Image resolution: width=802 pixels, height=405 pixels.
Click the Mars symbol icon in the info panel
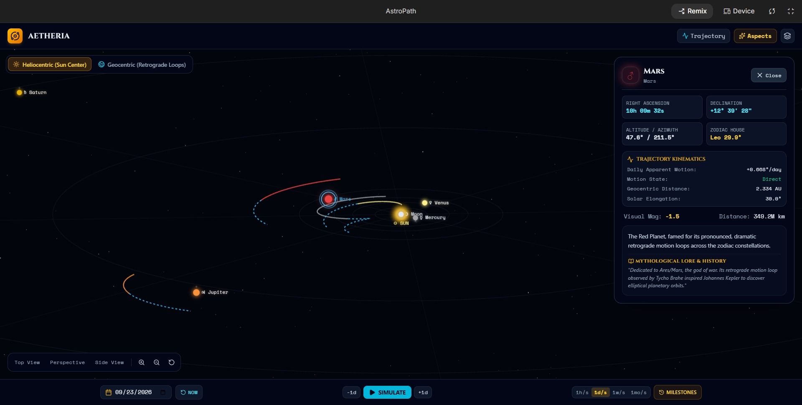pos(630,75)
